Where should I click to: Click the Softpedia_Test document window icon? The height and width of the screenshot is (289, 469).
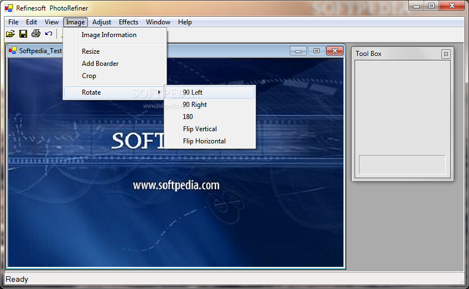tap(13, 50)
